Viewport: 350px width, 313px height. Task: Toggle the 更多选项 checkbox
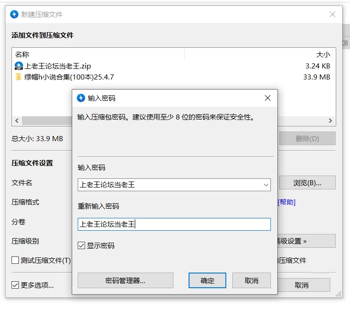coord(15,285)
